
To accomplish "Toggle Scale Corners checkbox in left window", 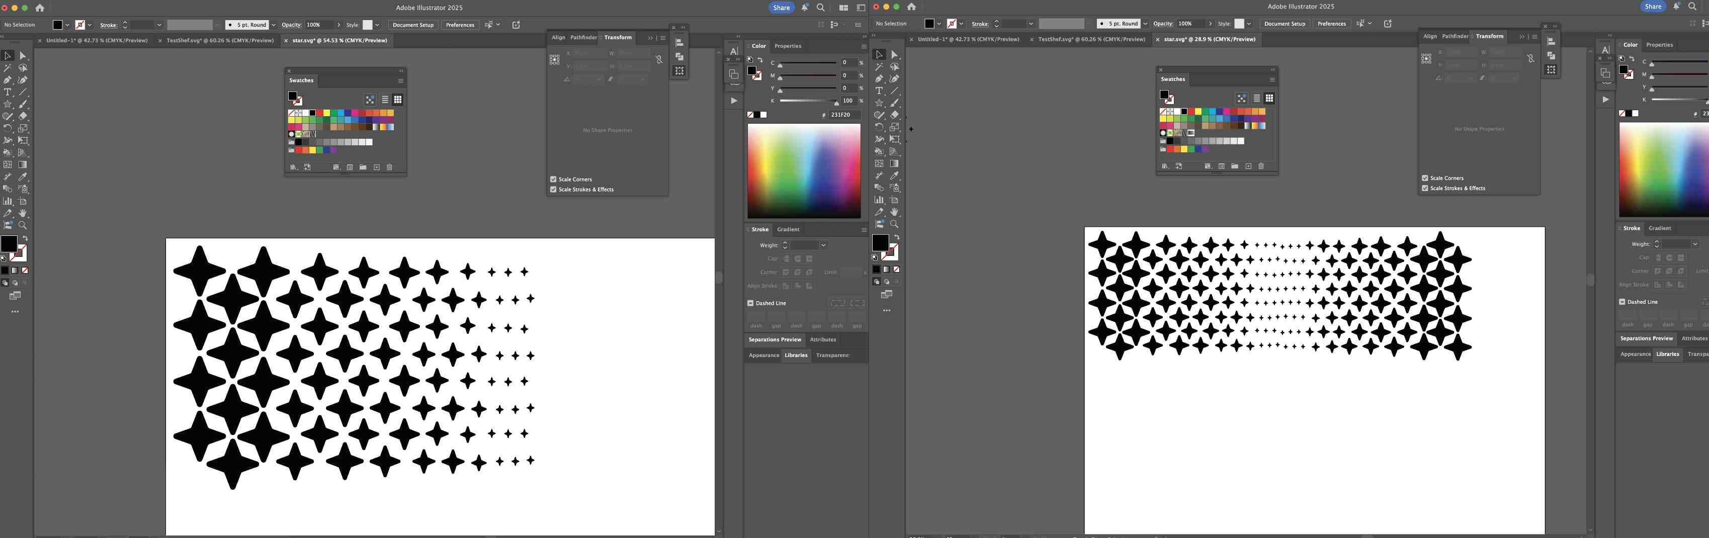I will point(553,179).
